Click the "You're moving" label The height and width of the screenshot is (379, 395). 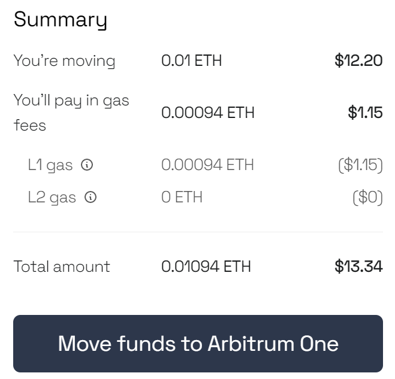tap(64, 60)
